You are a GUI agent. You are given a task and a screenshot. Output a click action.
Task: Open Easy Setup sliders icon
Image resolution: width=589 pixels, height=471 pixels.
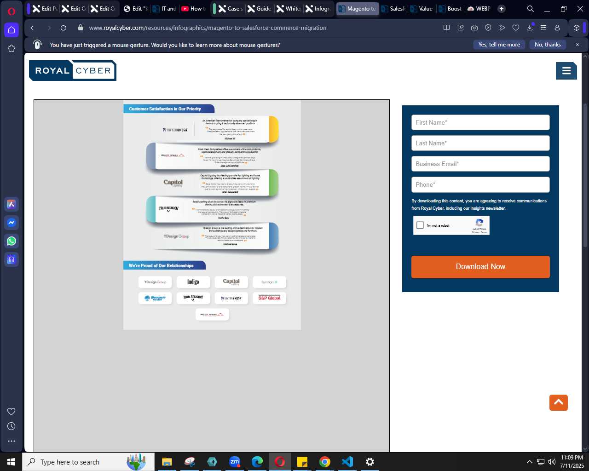coord(543,28)
